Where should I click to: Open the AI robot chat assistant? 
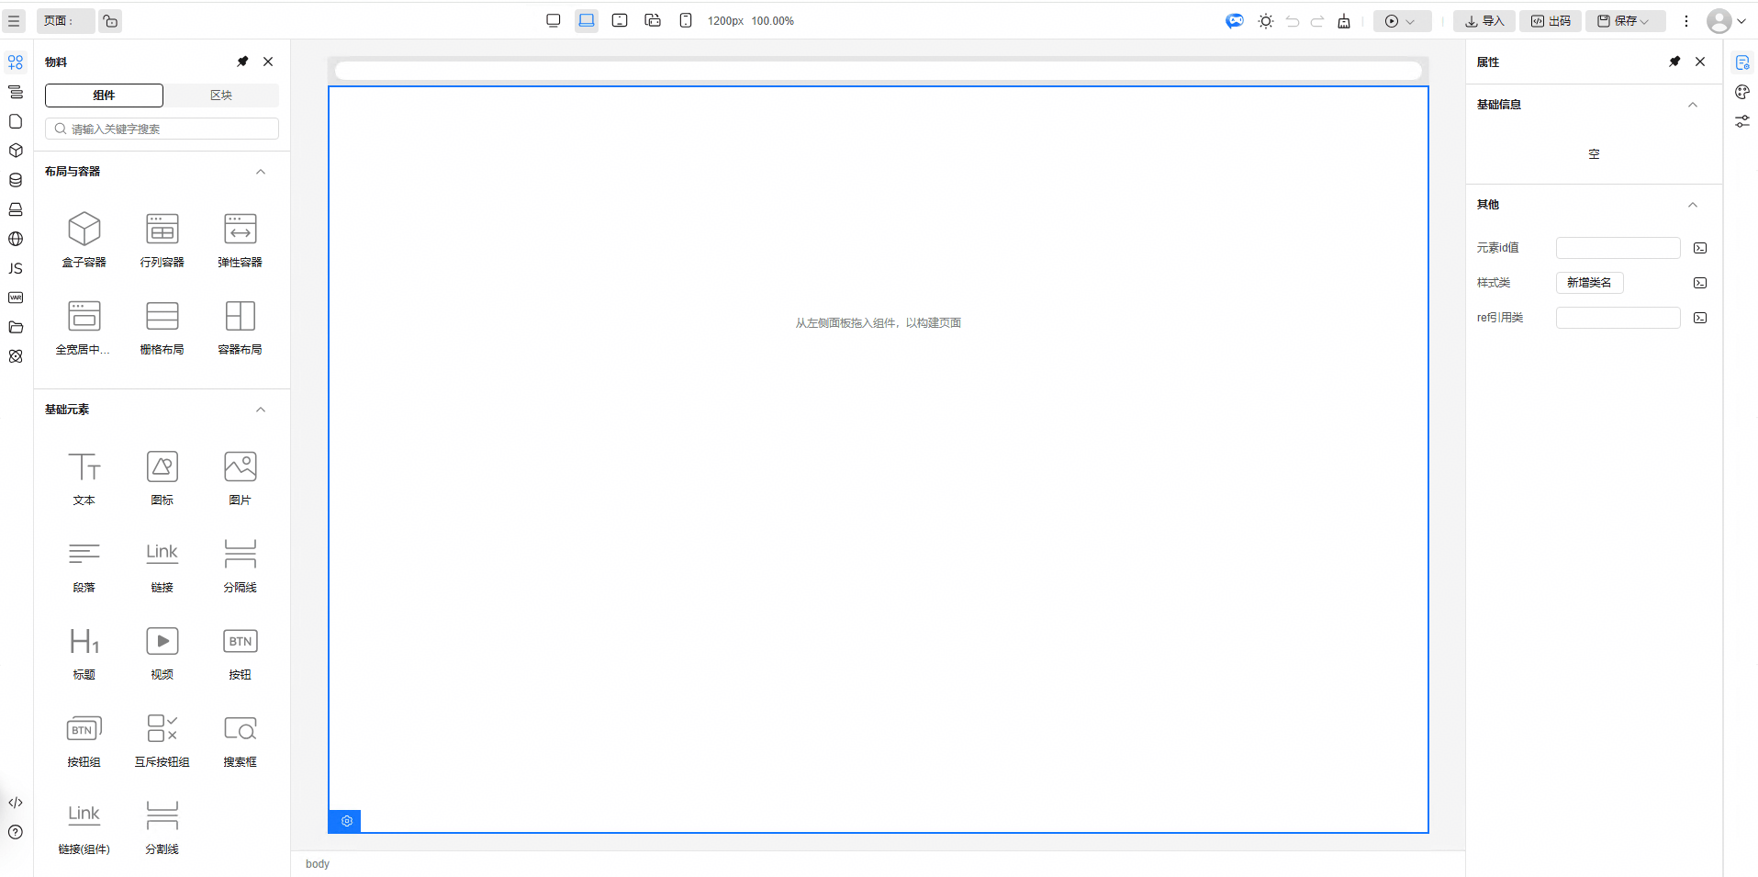1235,21
